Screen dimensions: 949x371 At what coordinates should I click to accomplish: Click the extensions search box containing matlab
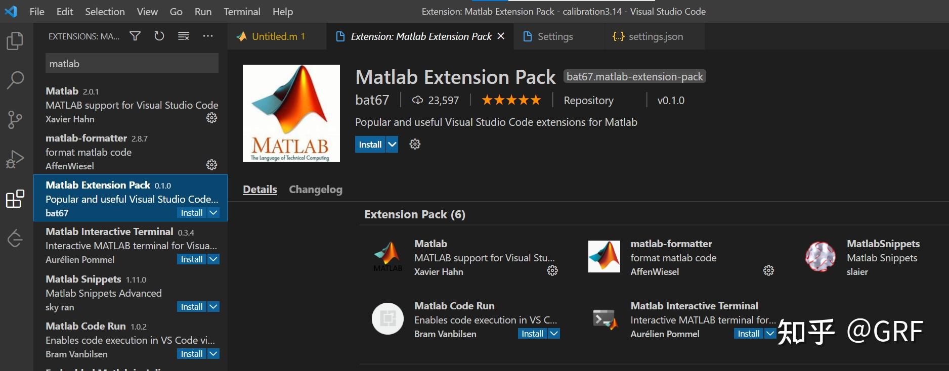click(x=132, y=63)
